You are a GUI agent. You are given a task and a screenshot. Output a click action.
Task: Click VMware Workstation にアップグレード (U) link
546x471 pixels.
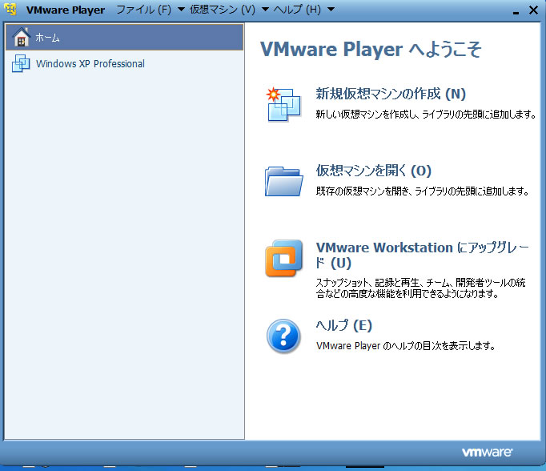423,255
